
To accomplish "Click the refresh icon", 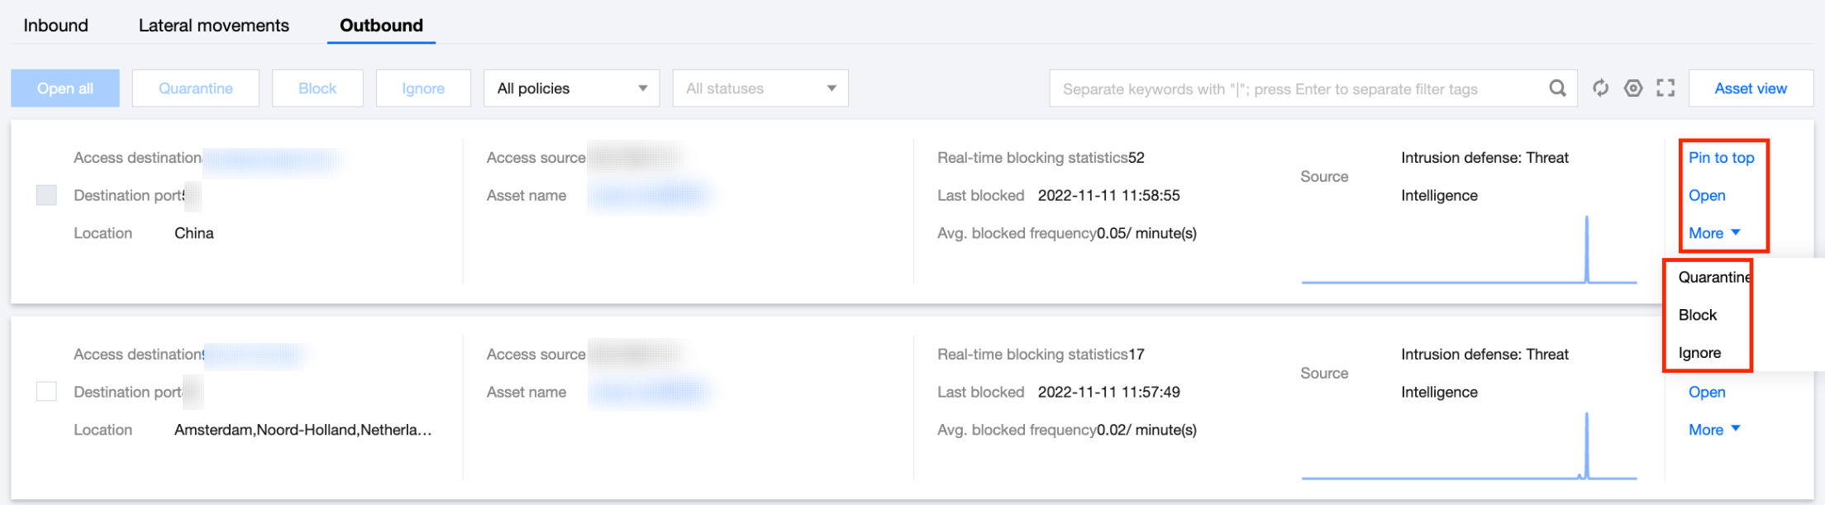I will [1601, 88].
